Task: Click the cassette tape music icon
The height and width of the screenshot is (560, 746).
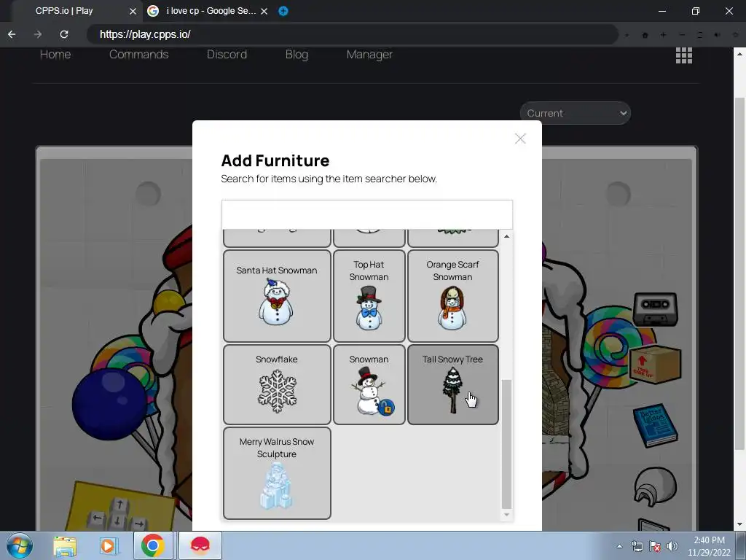Action: coord(655,308)
